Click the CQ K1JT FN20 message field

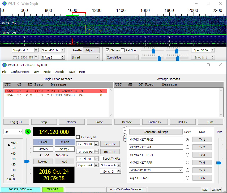(156, 178)
